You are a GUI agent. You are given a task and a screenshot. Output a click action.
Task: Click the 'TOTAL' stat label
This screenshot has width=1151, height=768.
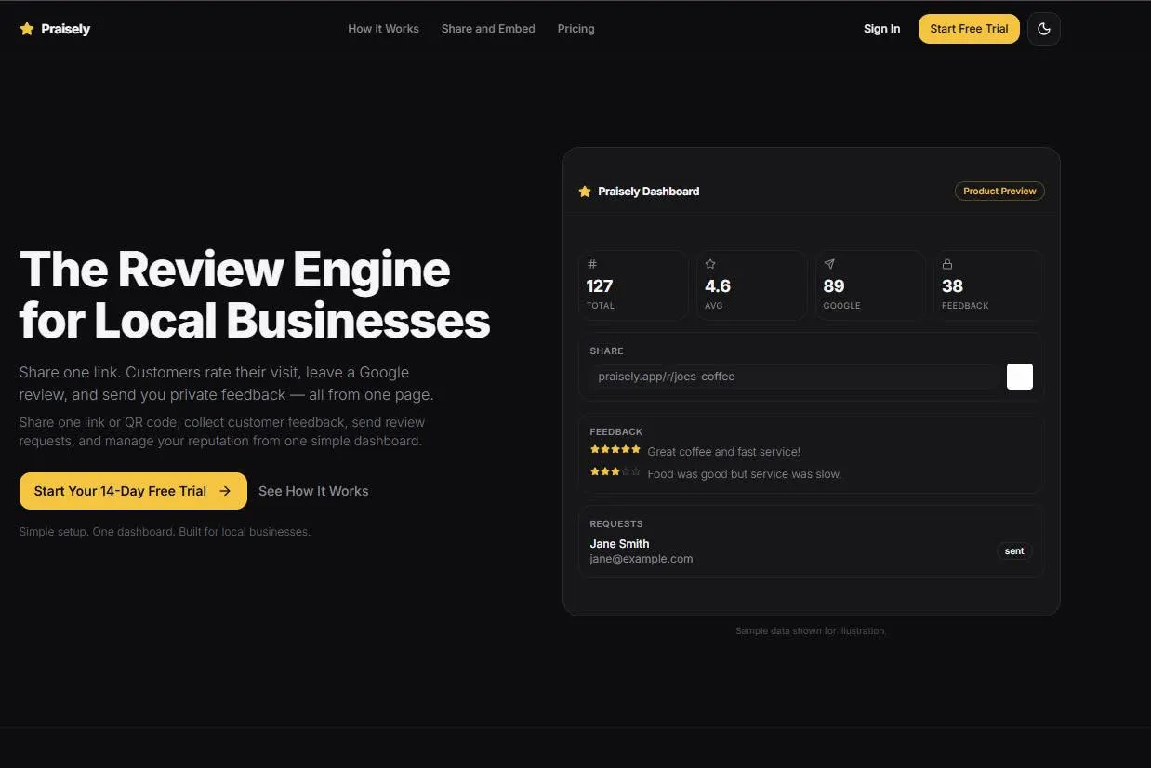point(601,306)
